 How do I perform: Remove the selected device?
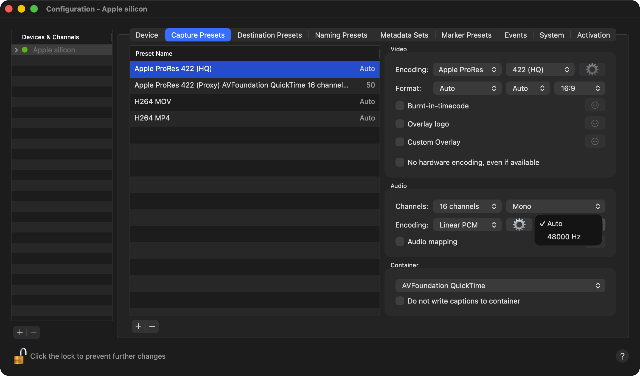(33, 332)
